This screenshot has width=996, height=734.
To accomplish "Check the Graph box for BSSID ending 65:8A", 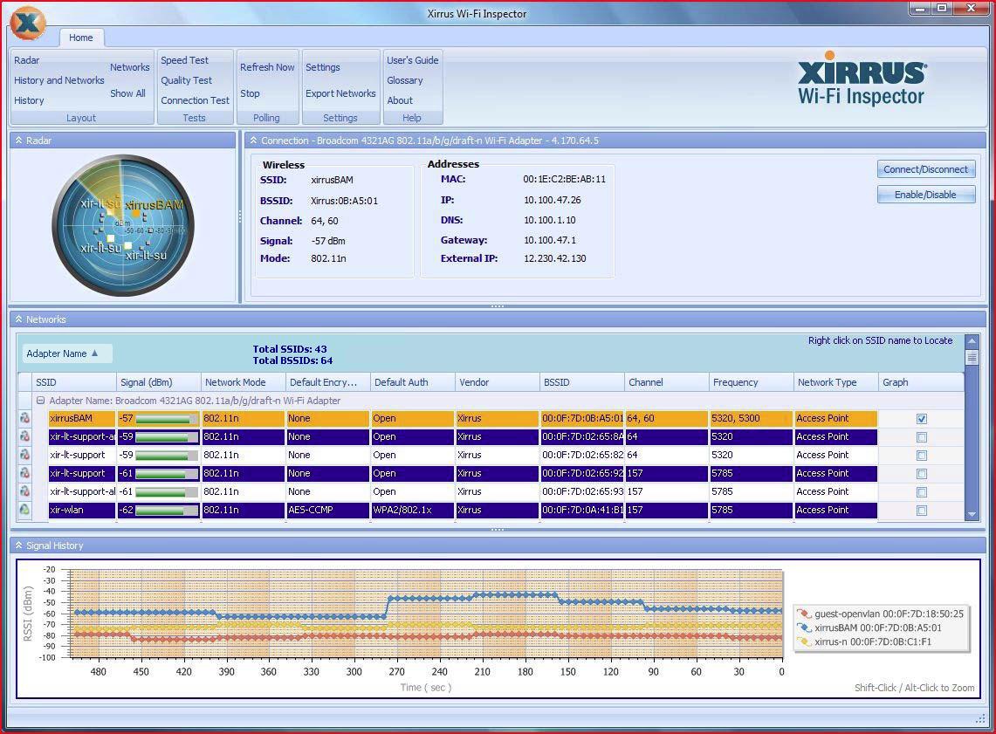I will pyautogui.click(x=922, y=437).
